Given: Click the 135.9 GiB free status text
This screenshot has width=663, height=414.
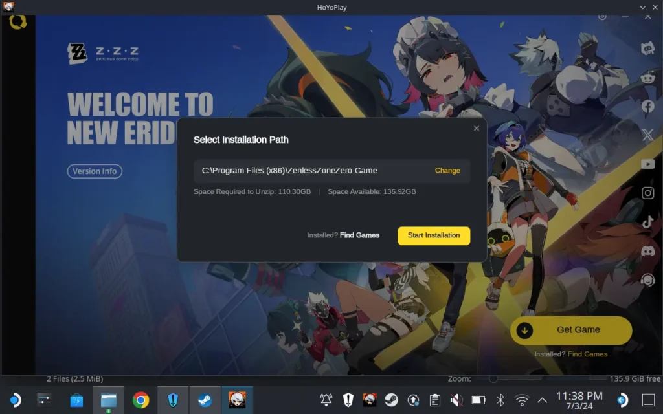Looking at the screenshot, I should coord(635,379).
